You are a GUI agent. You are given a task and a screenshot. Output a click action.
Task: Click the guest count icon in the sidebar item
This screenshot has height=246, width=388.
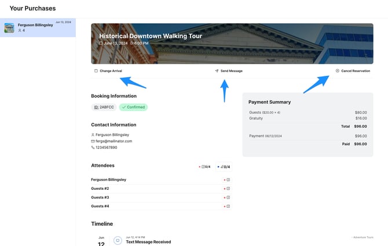point(20,31)
